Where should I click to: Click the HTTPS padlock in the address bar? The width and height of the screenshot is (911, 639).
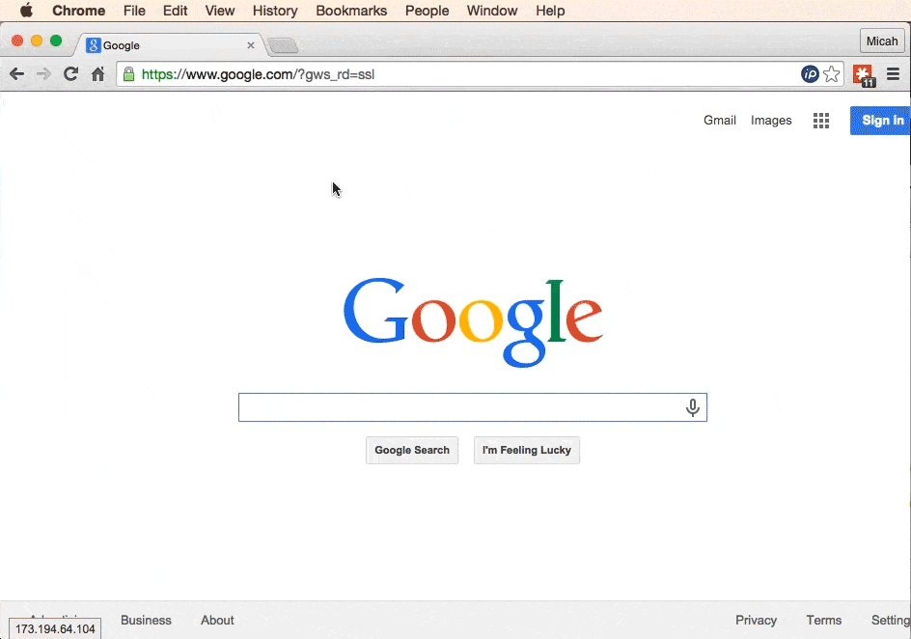128,73
